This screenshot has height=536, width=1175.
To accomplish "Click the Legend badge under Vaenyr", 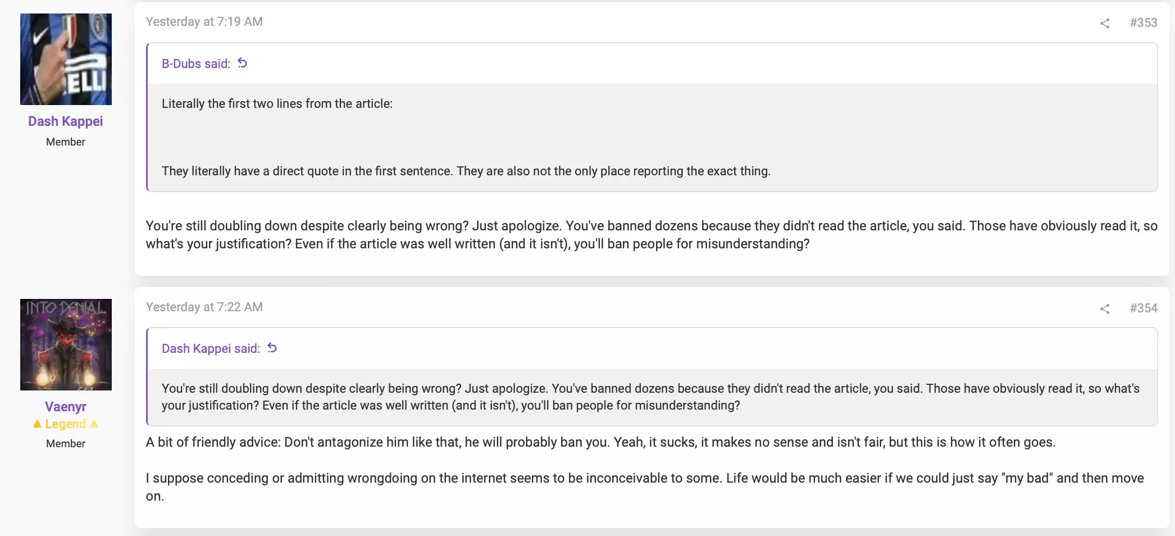I will point(66,424).
